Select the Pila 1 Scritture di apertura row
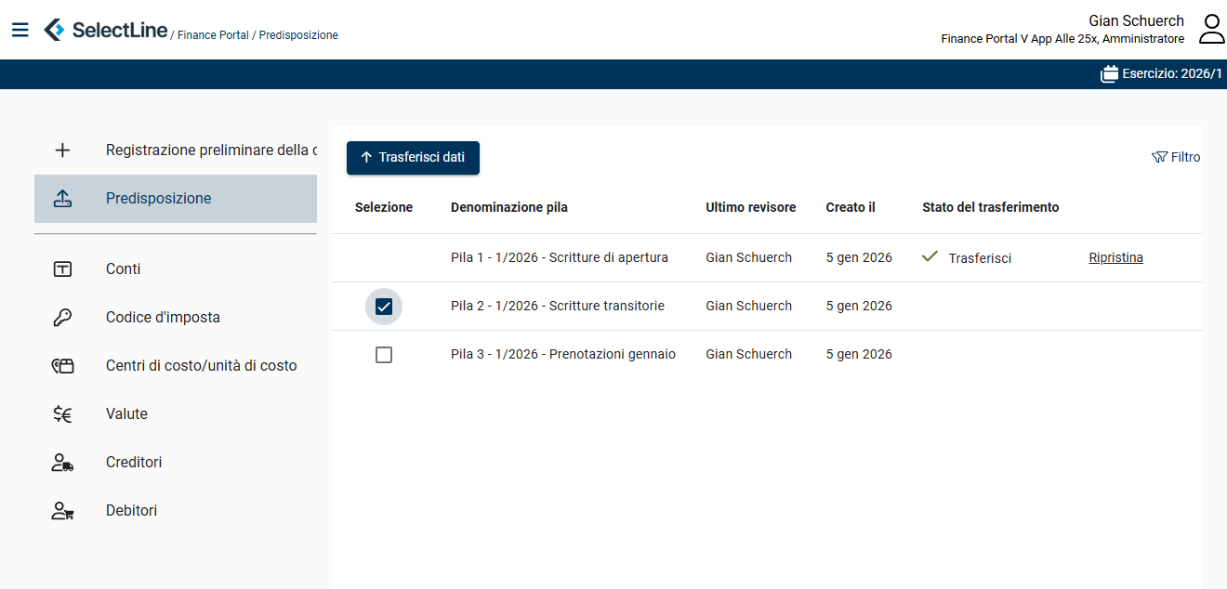The height and width of the screenshot is (589, 1227). tap(559, 258)
